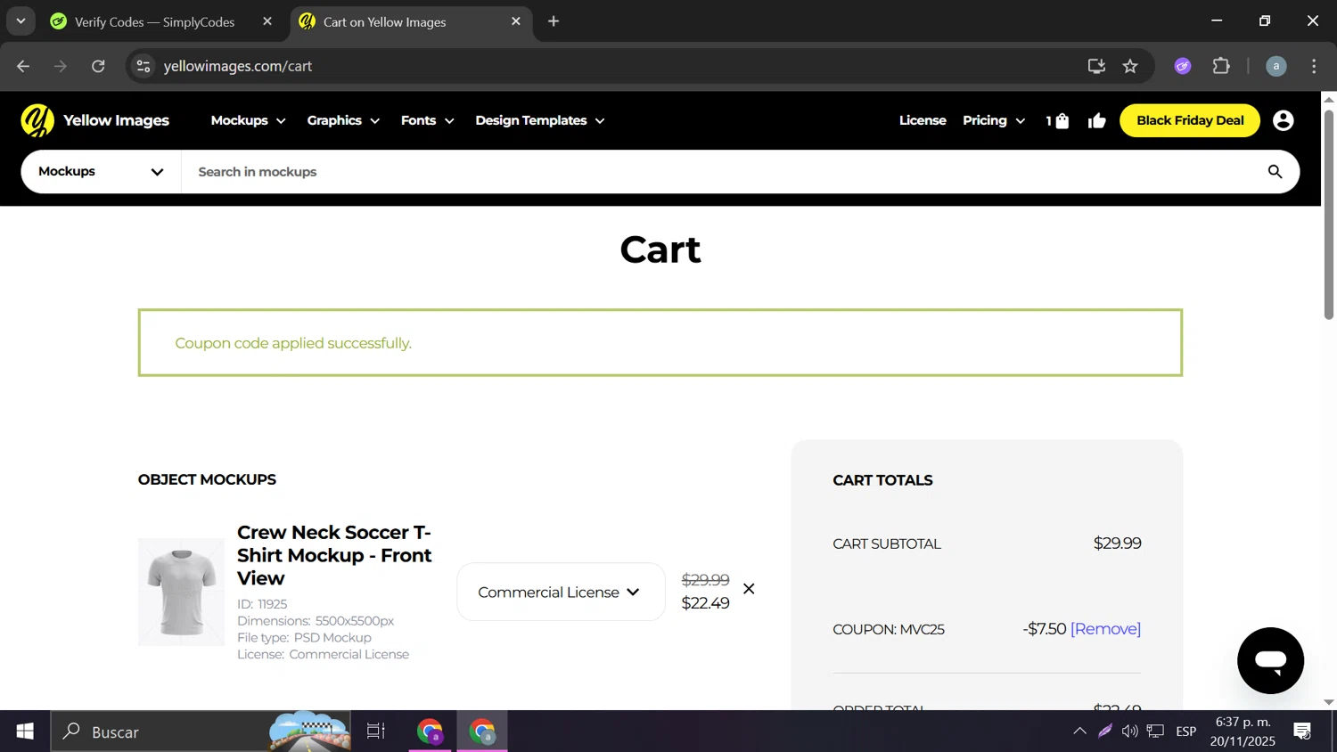
Task: Expand the Mockups menu
Action: [248, 120]
